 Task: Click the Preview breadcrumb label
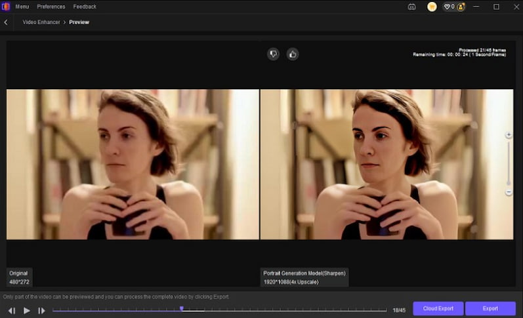click(79, 22)
